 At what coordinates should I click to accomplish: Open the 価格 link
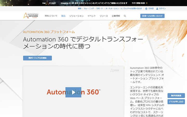(79, 9)
